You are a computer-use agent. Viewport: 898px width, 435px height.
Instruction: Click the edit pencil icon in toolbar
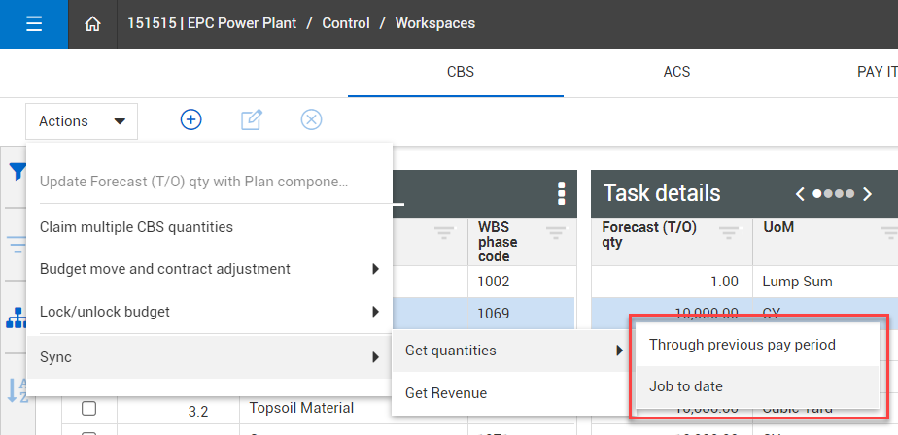pyautogui.click(x=251, y=119)
